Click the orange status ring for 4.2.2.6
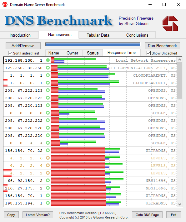The height and width of the screenshot is (222, 186). pyautogui.click(x=48, y=158)
